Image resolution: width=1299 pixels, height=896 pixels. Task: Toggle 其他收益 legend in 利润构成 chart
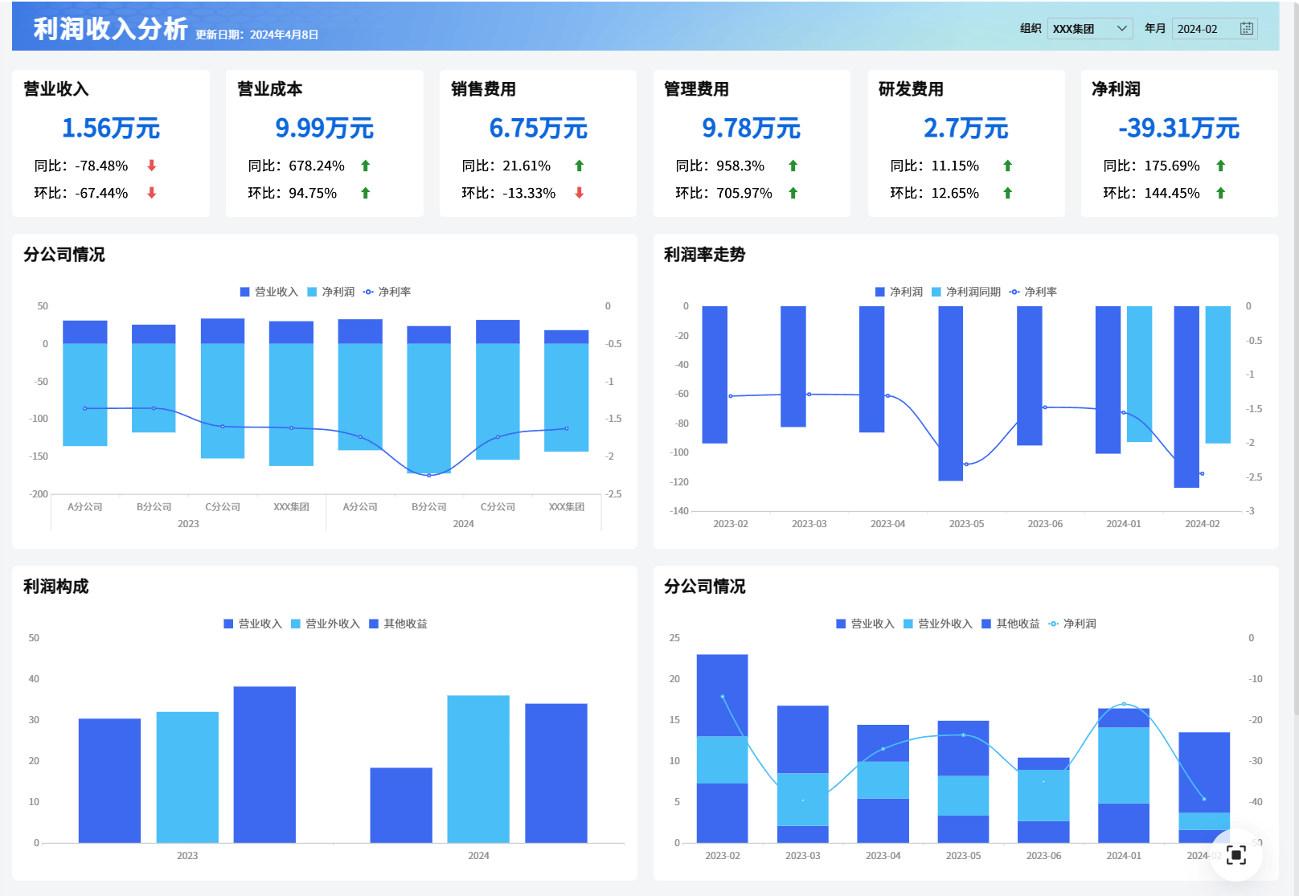[398, 624]
